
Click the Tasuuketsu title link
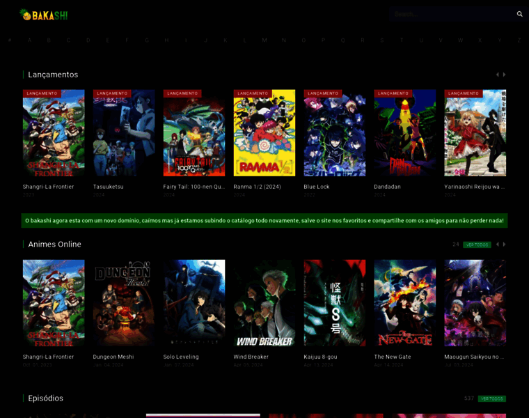(109, 187)
